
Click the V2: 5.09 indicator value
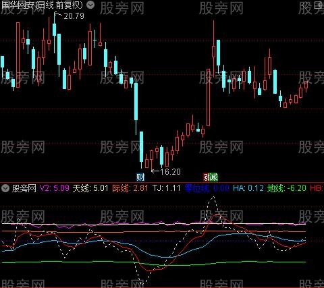(55, 188)
